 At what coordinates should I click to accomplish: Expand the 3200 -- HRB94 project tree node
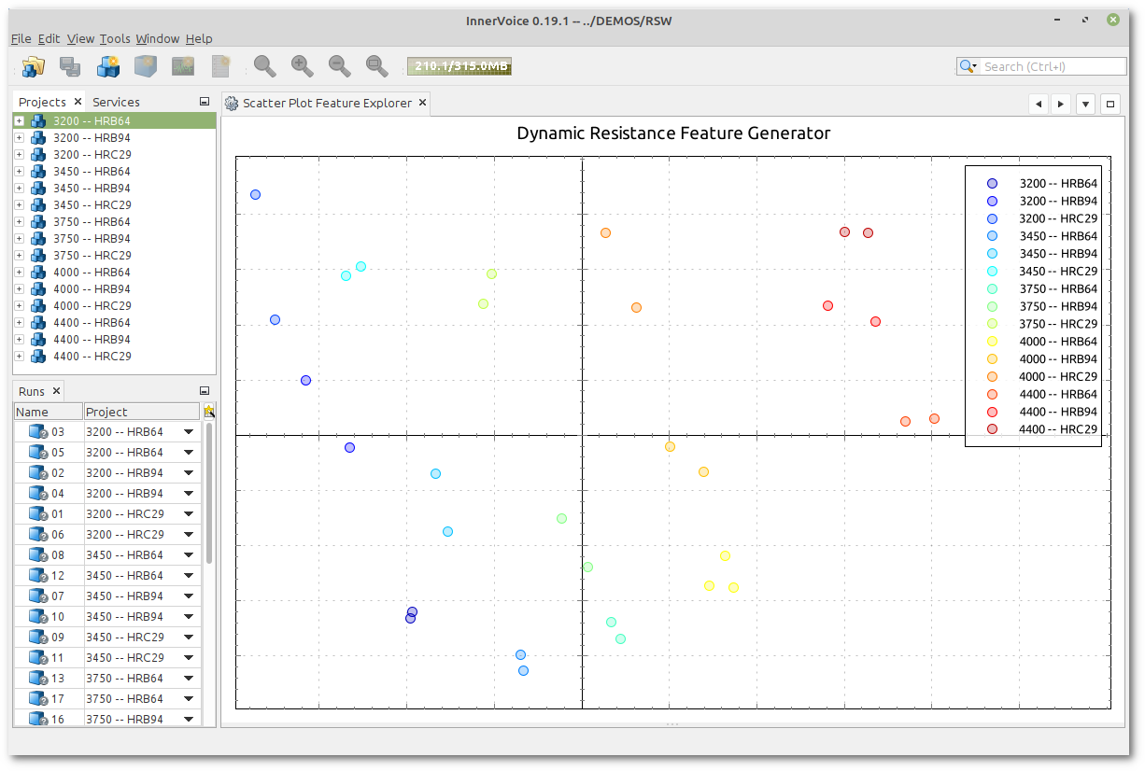click(19, 138)
